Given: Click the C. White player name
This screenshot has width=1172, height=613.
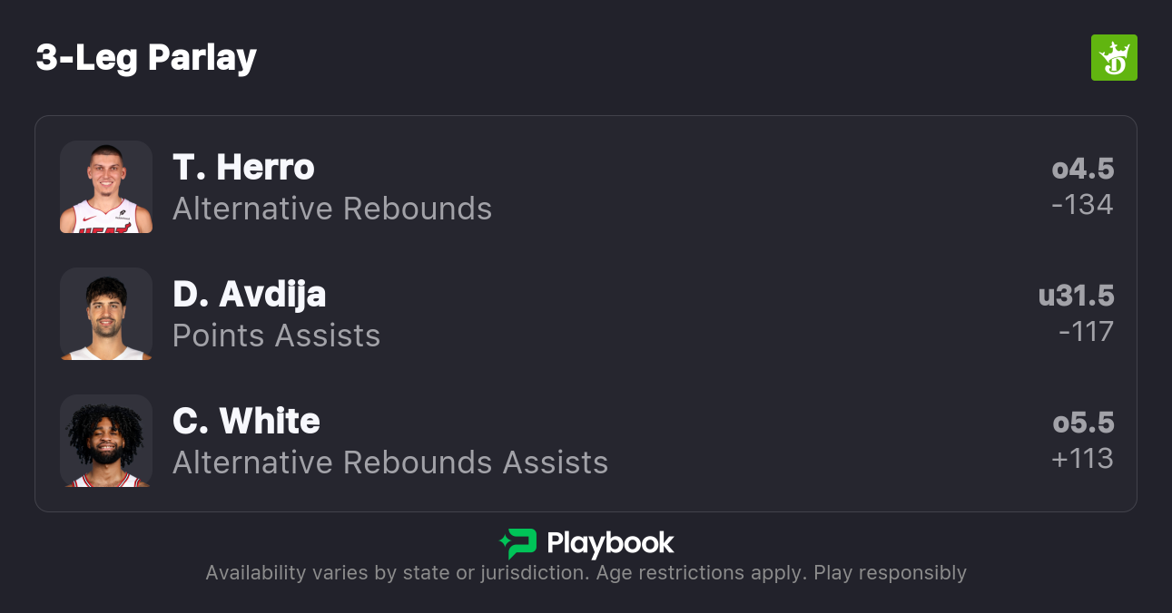Looking at the screenshot, I should tap(246, 422).
